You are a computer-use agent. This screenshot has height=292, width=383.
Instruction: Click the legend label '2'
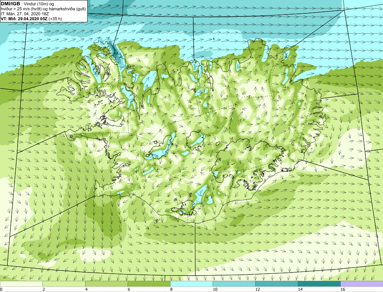(44, 289)
